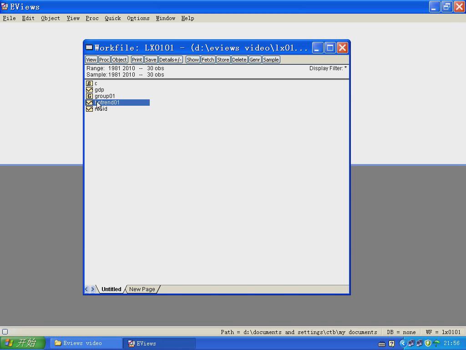466x350 pixels.
Task: Click the left page-scroll arrow
Action: [x=86, y=289]
